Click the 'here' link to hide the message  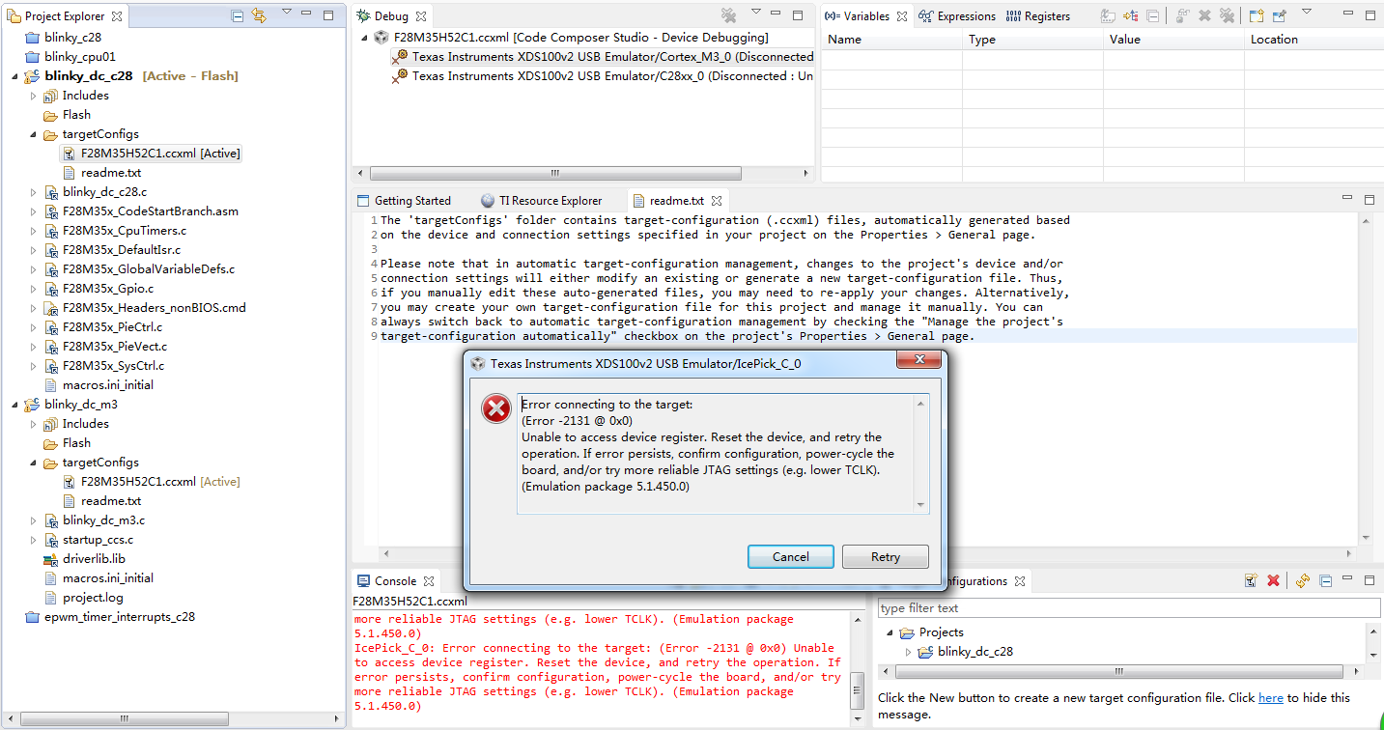tap(1271, 697)
